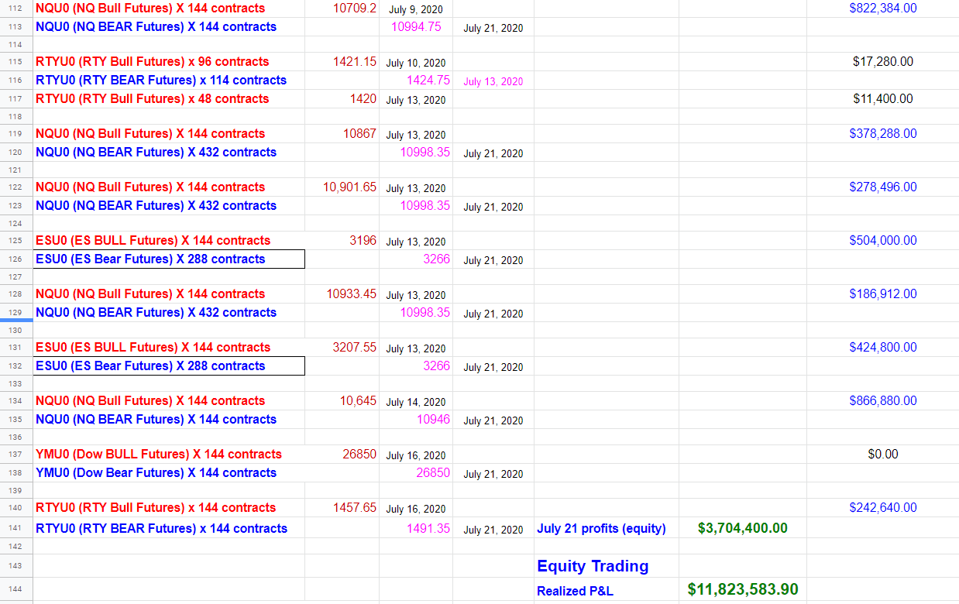Select YMU0 Dow Bear Futures cell
Viewport: 959px width, 604px height.
tap(168, 473)
